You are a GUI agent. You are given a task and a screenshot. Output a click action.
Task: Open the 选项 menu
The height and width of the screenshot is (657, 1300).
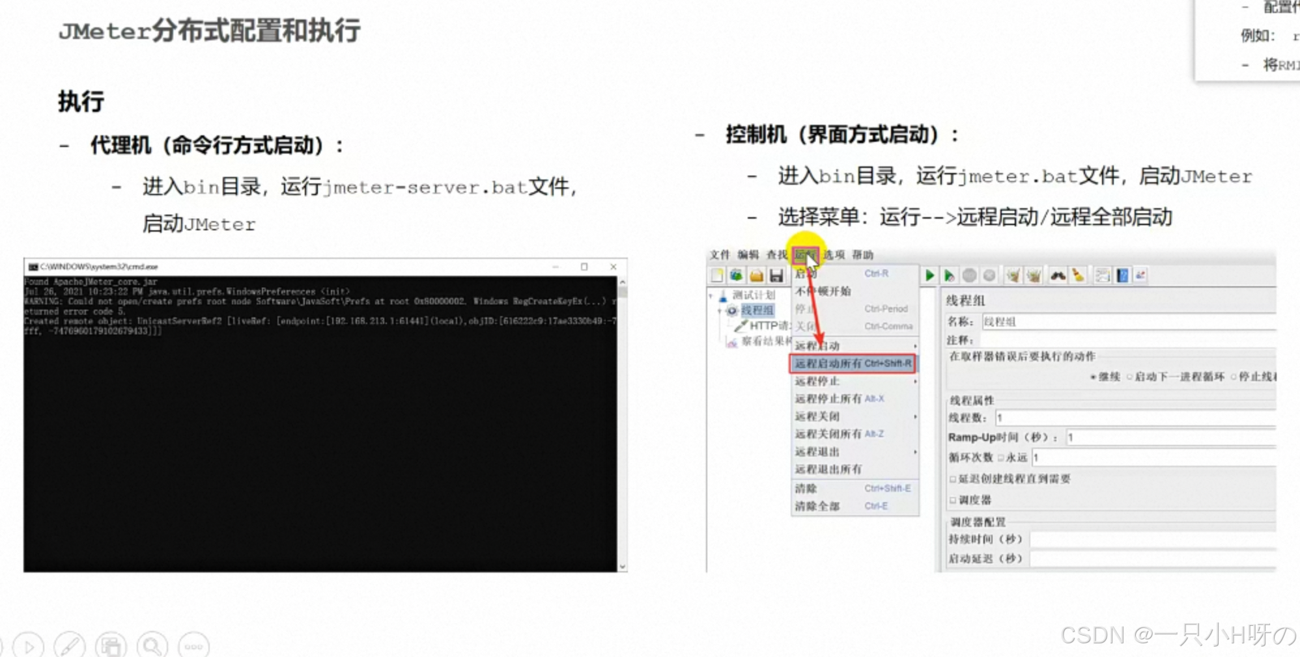[x=834, y=254]
